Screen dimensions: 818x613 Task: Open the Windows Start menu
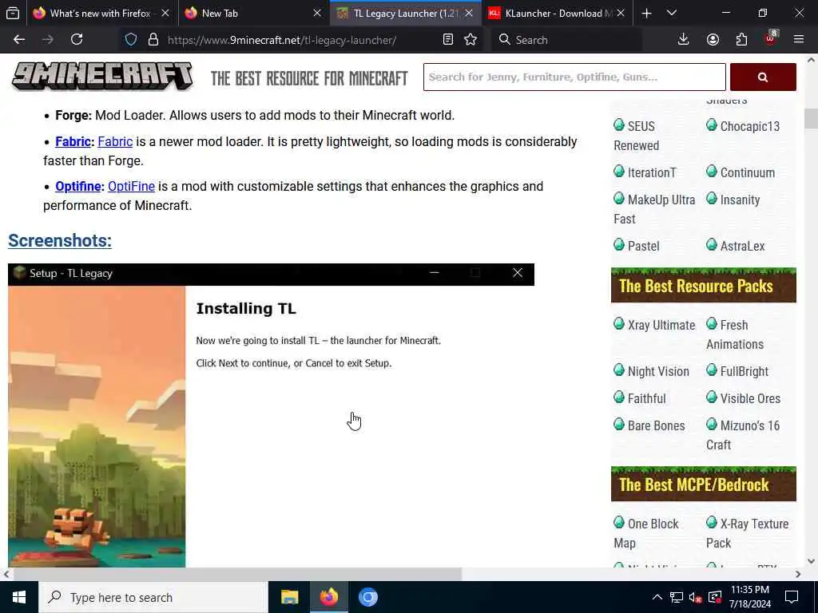point(19,597)
